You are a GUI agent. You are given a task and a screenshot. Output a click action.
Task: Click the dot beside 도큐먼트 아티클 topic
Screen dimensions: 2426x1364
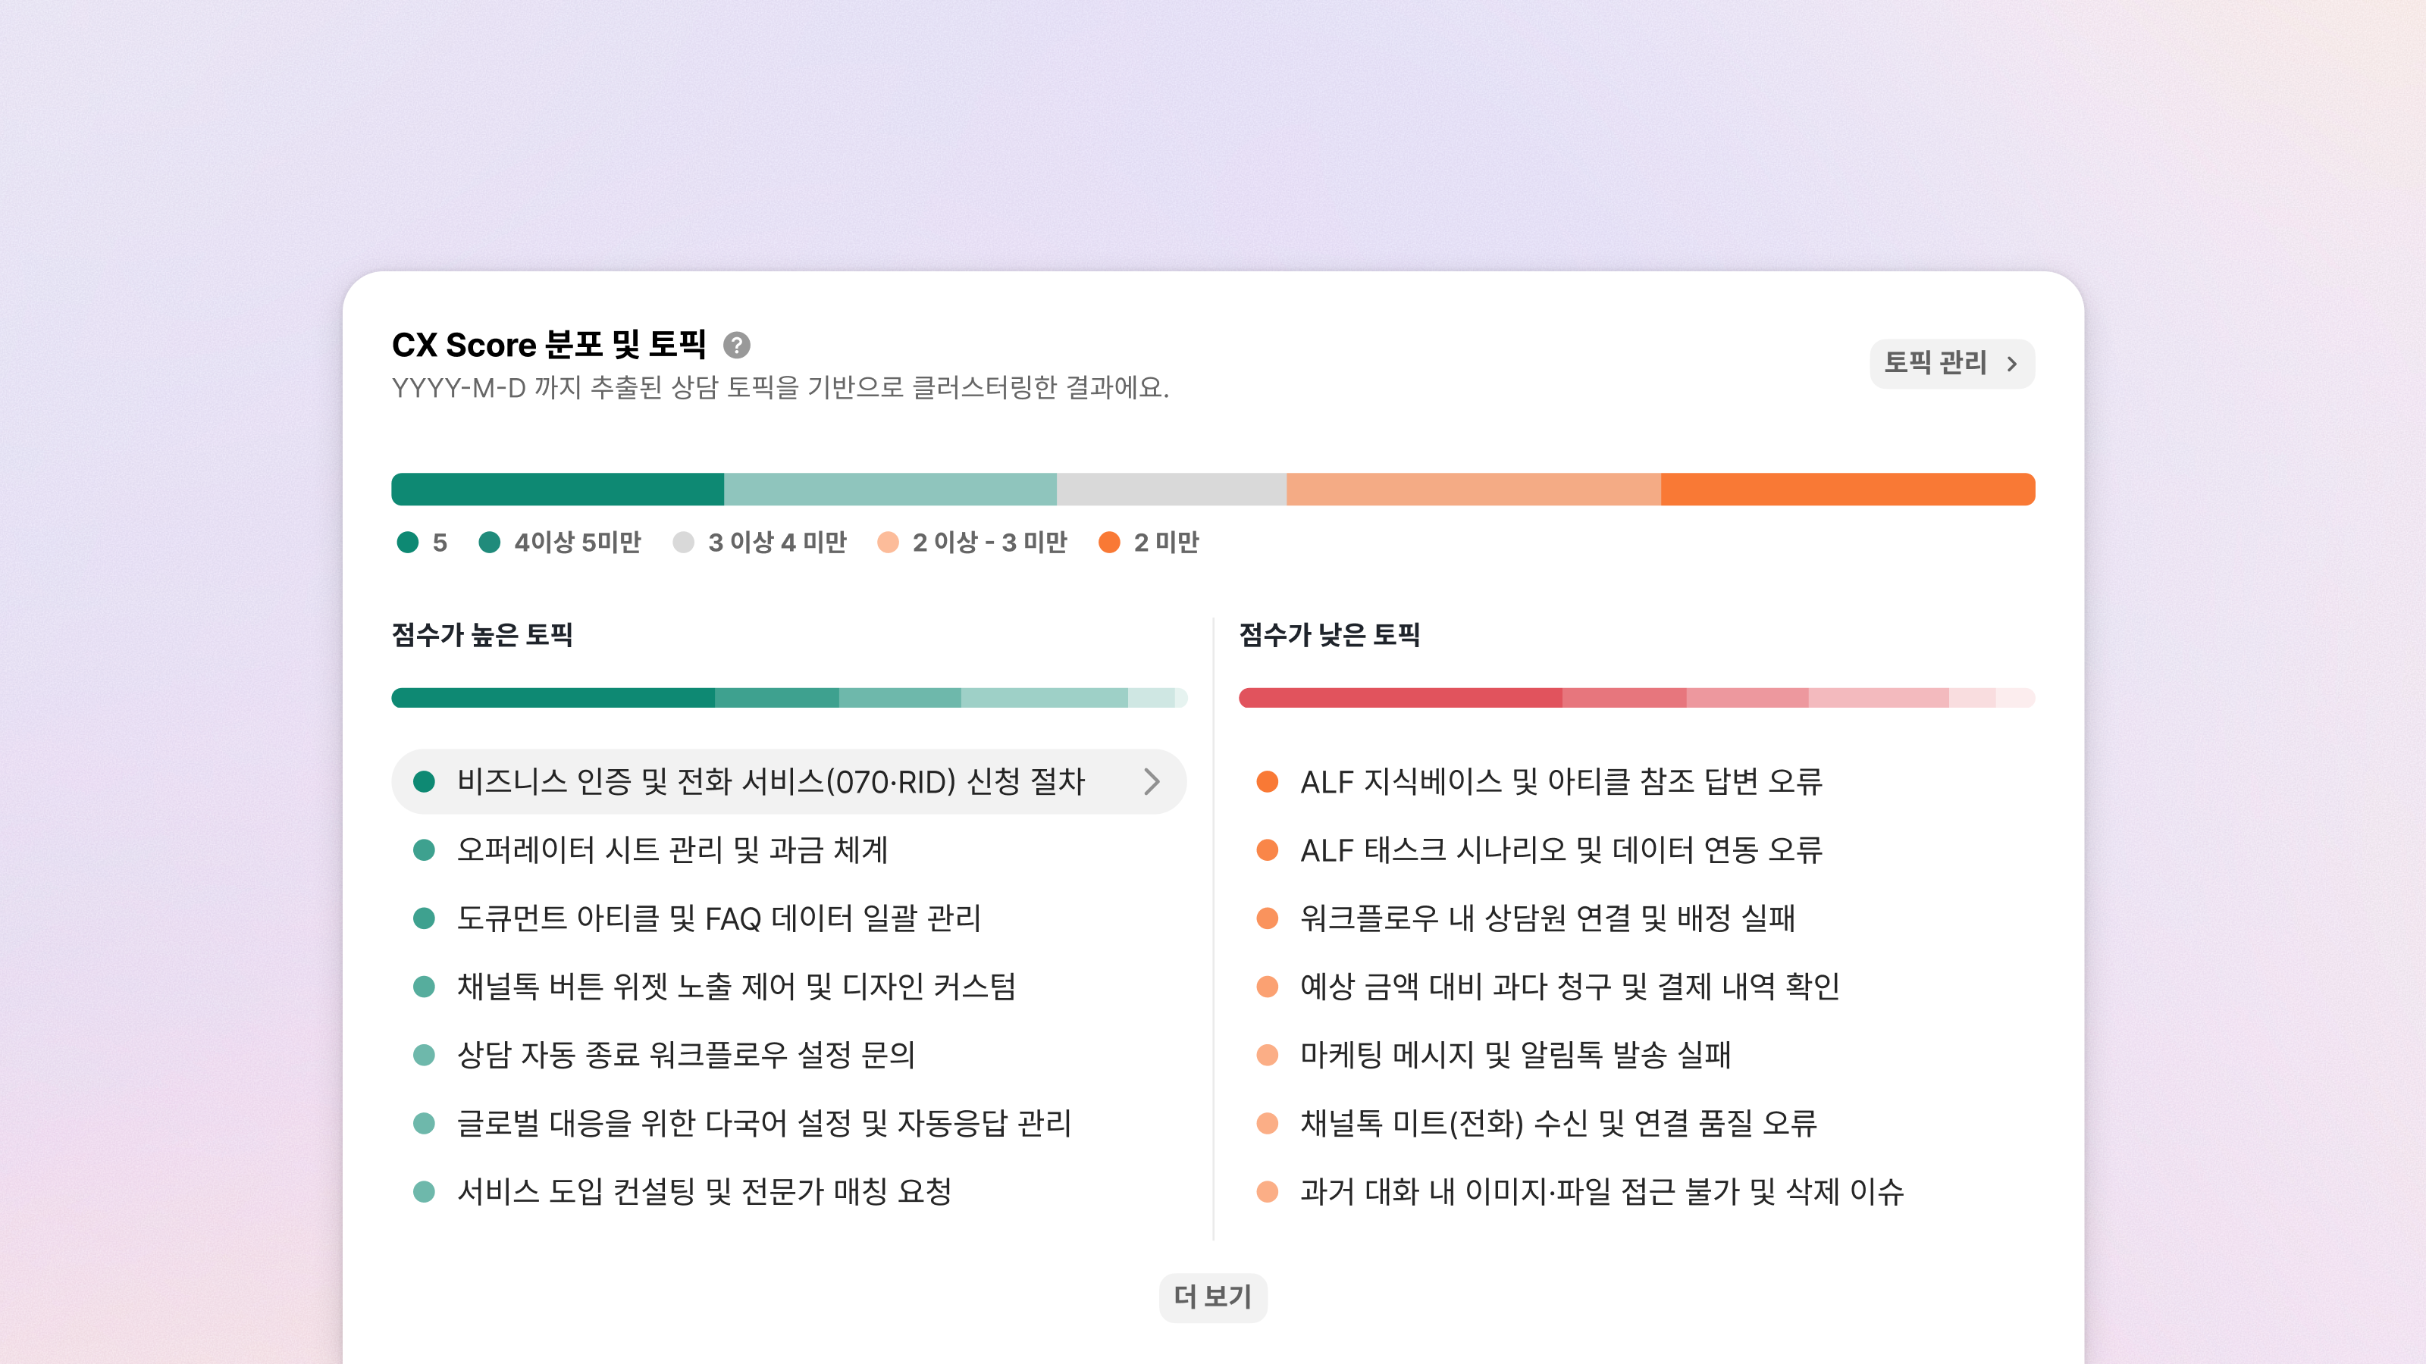tap(424, 918)
